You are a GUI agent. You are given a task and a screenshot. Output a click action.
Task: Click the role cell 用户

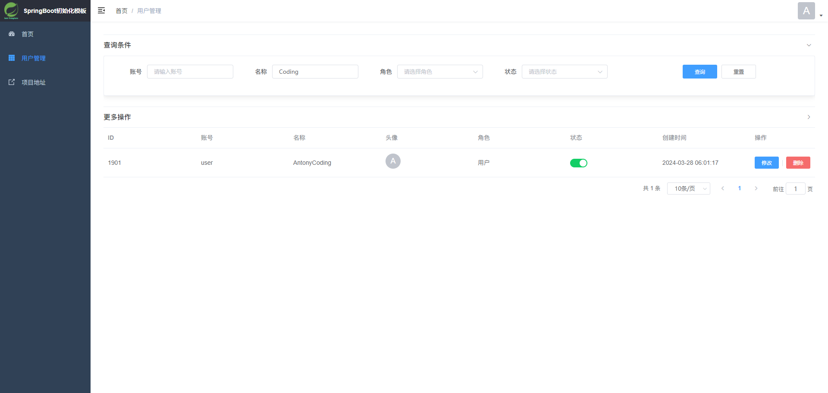pos(484,163)
